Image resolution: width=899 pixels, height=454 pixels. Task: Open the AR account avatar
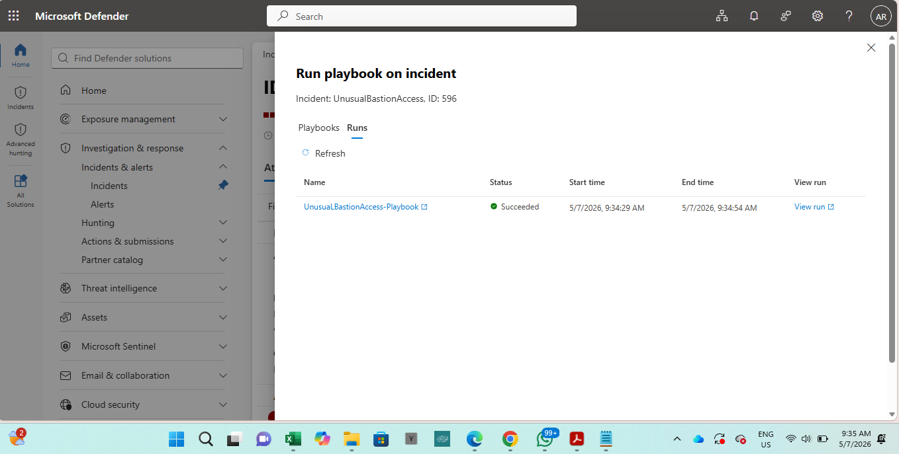[x=881, y=17]
